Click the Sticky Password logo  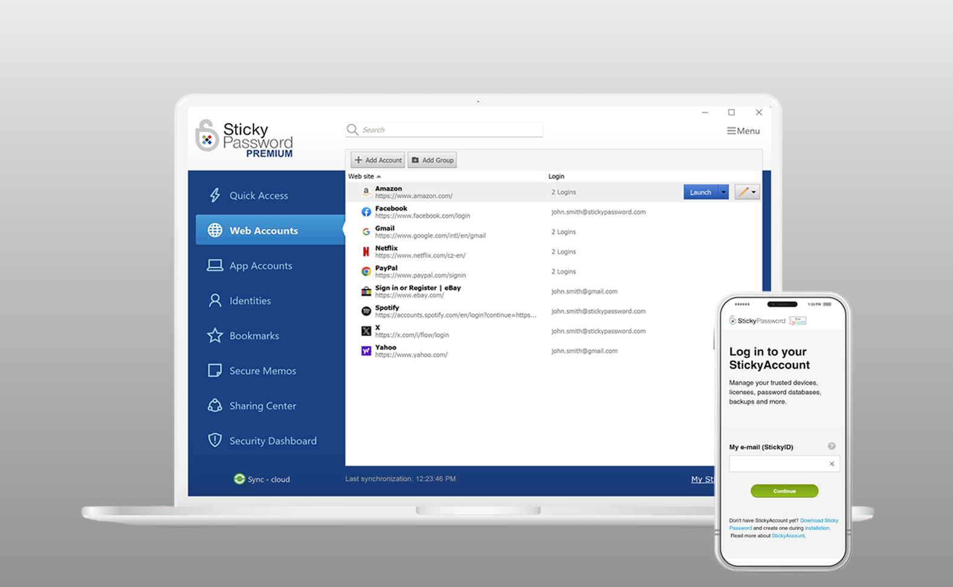(x=244, y=138)
